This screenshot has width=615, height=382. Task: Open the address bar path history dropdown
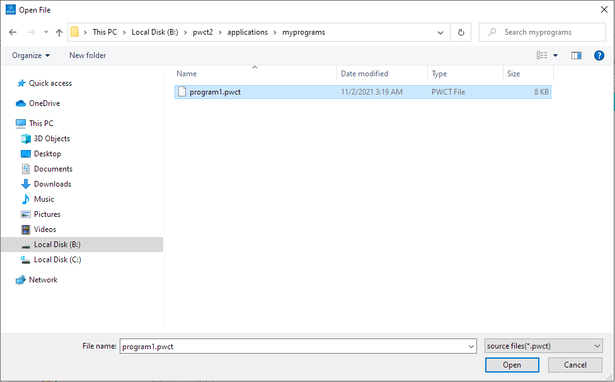click(x=440, y=32)
